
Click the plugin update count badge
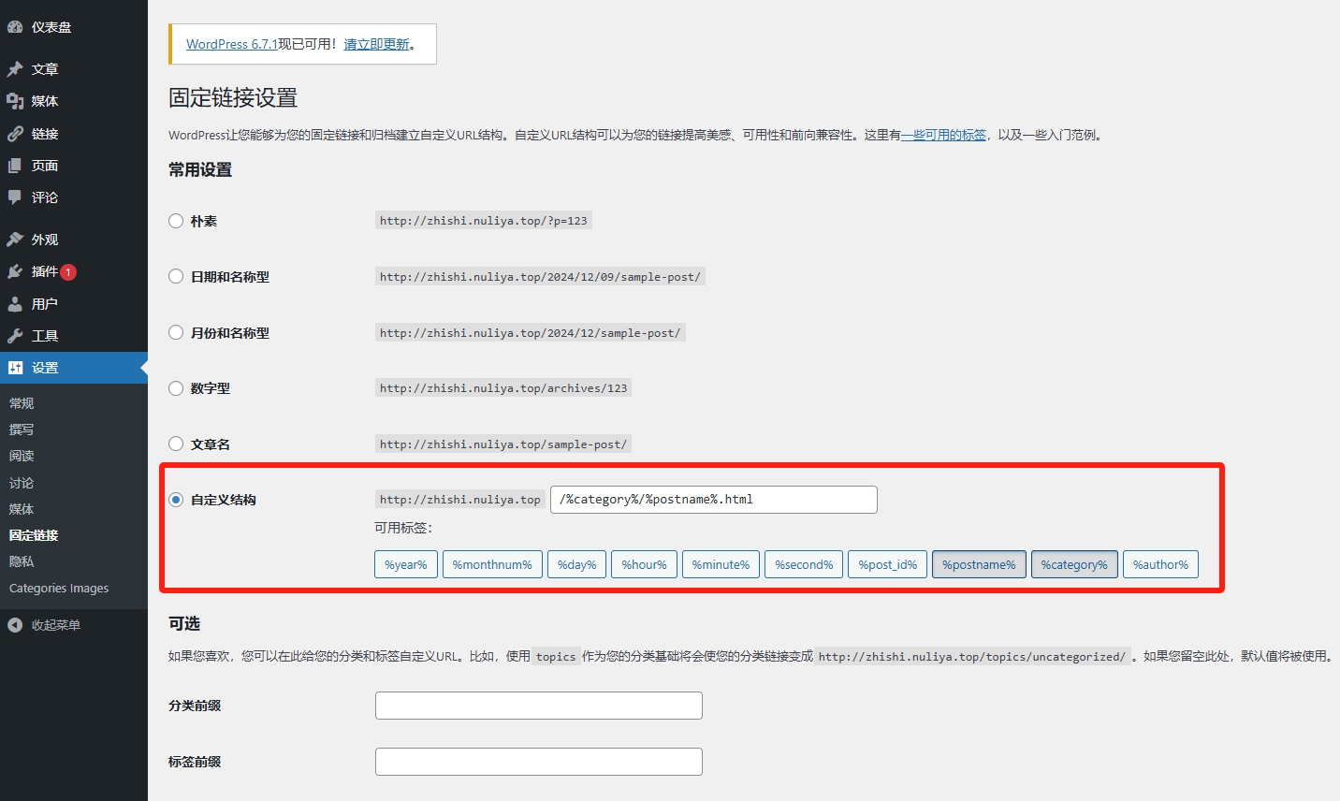[x=68, y=272]
